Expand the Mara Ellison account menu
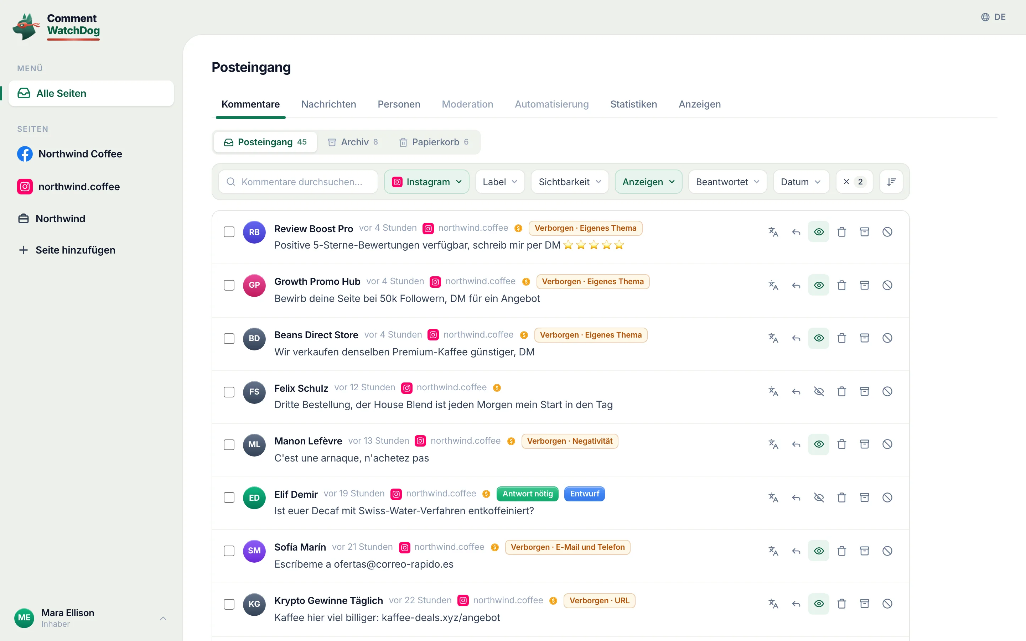This screenshot has width=1026, height=641. click(x=91, y=618)
